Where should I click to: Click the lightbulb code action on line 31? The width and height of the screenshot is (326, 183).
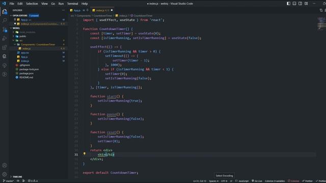[85, 154]
